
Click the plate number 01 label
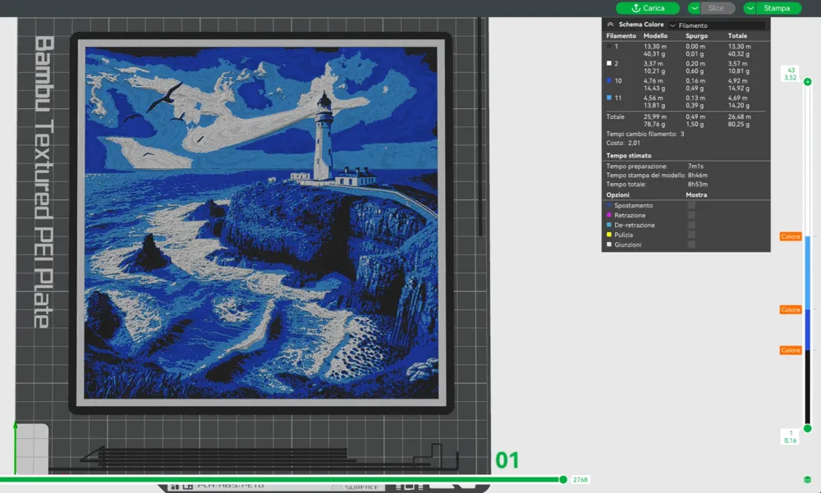tap(507, 460)
